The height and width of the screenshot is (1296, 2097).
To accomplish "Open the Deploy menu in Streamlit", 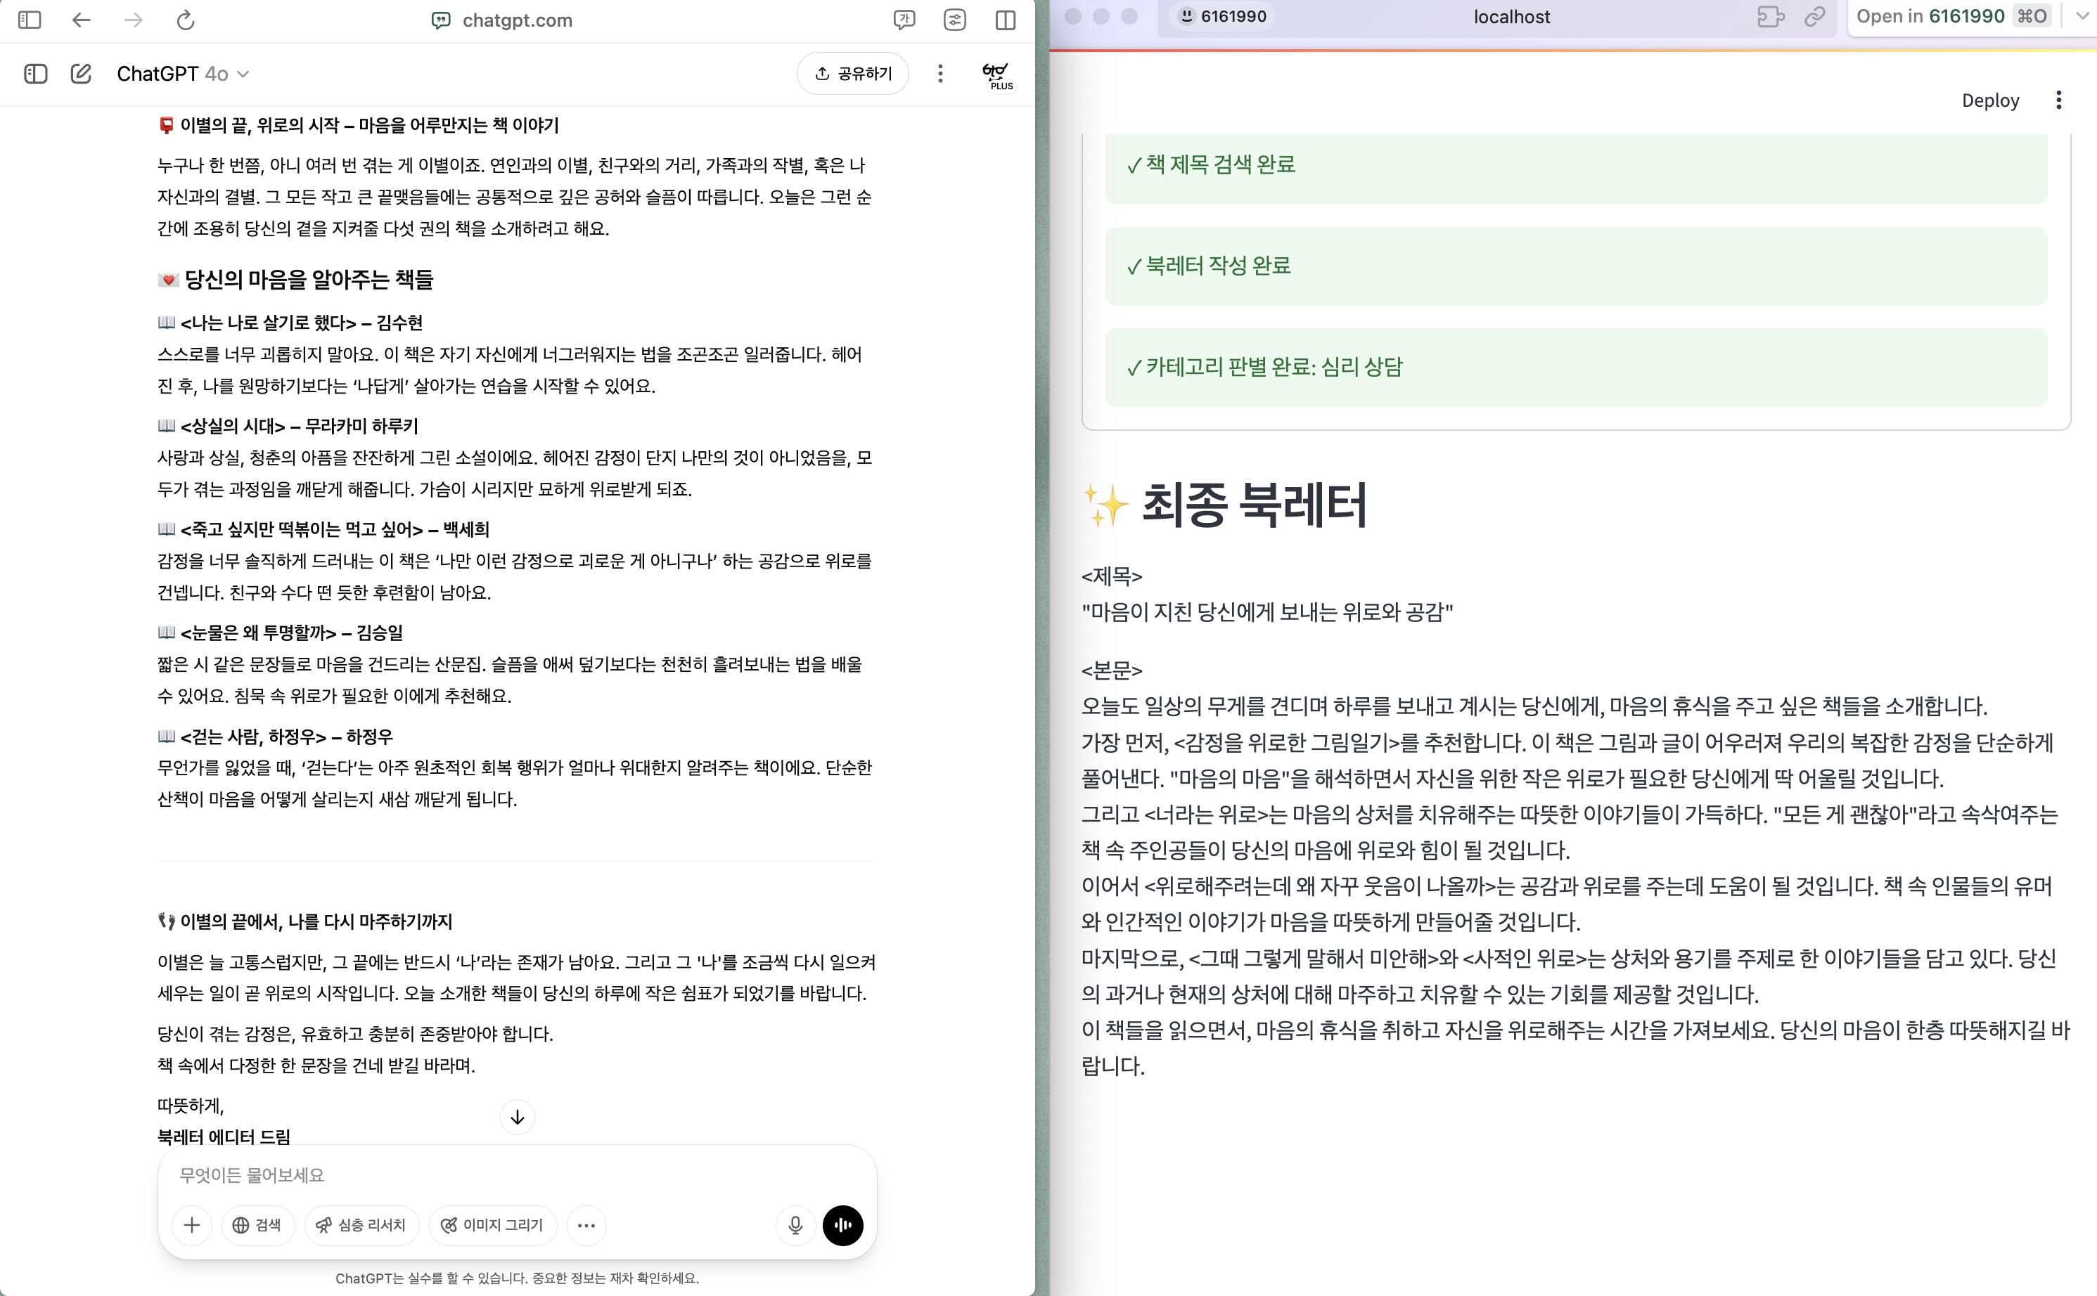I will pos(1990,101).
